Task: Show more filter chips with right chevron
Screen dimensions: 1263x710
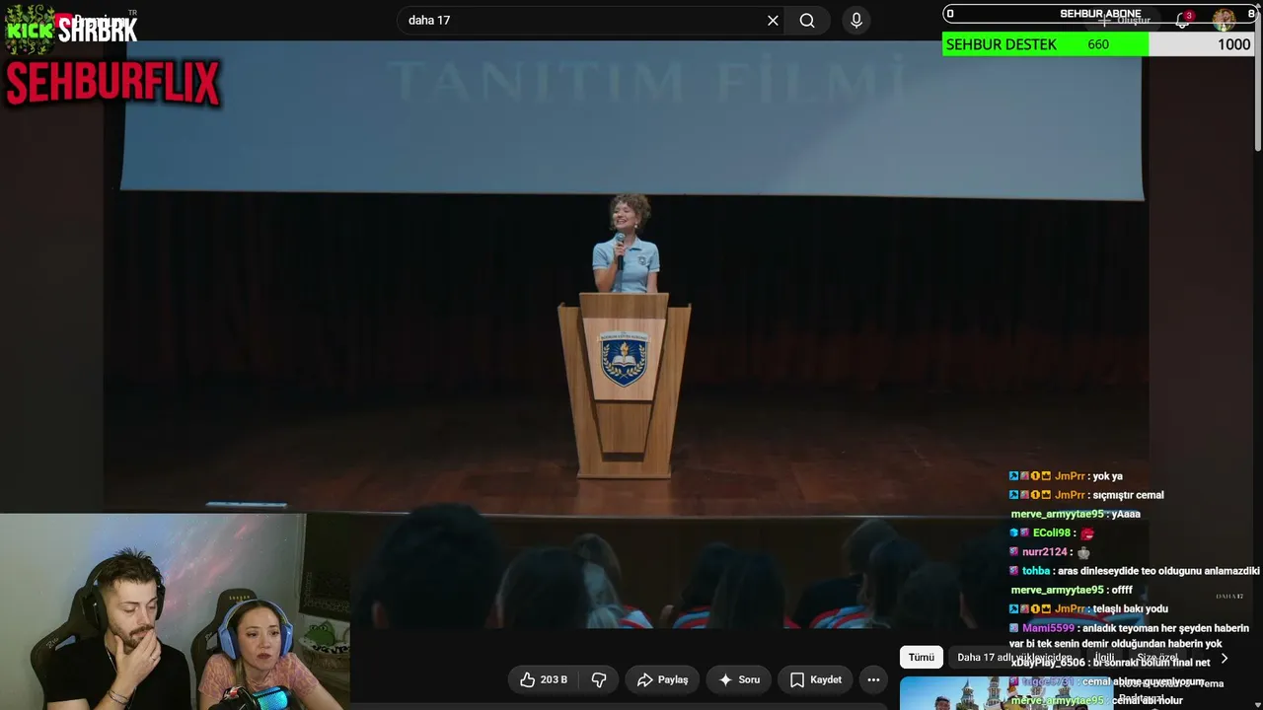Action: coord(1225,658)
